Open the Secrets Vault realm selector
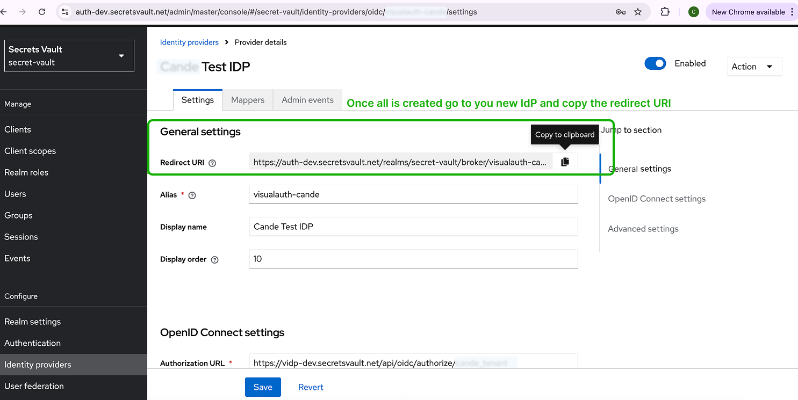 pyautogui.click(x=69, y=56)
